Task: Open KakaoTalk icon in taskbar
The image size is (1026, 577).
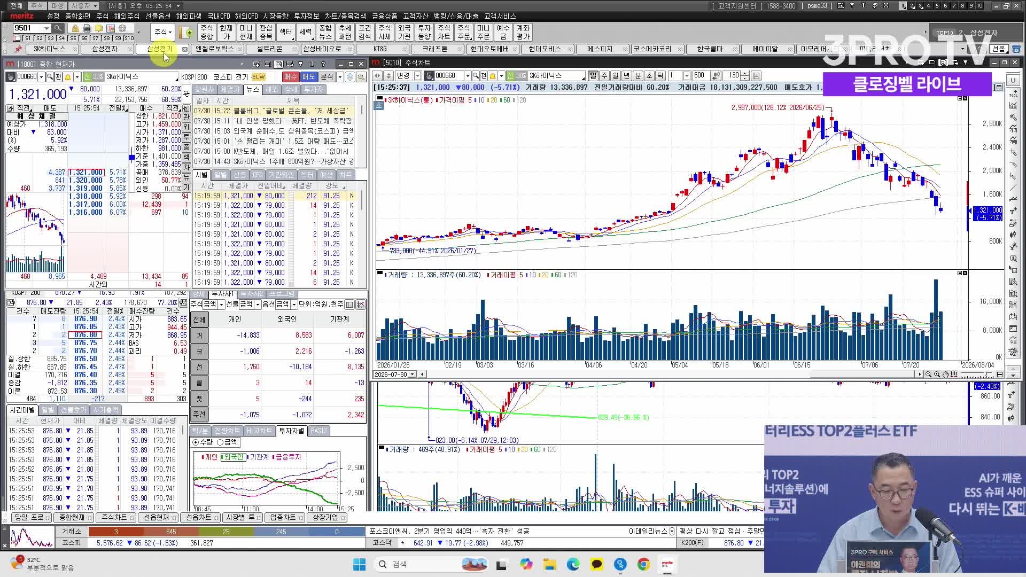Action: click(x=596, y=564)
